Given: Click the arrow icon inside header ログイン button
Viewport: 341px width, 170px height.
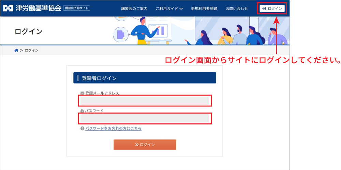Looking at the screenshot, I should [264, 8].
